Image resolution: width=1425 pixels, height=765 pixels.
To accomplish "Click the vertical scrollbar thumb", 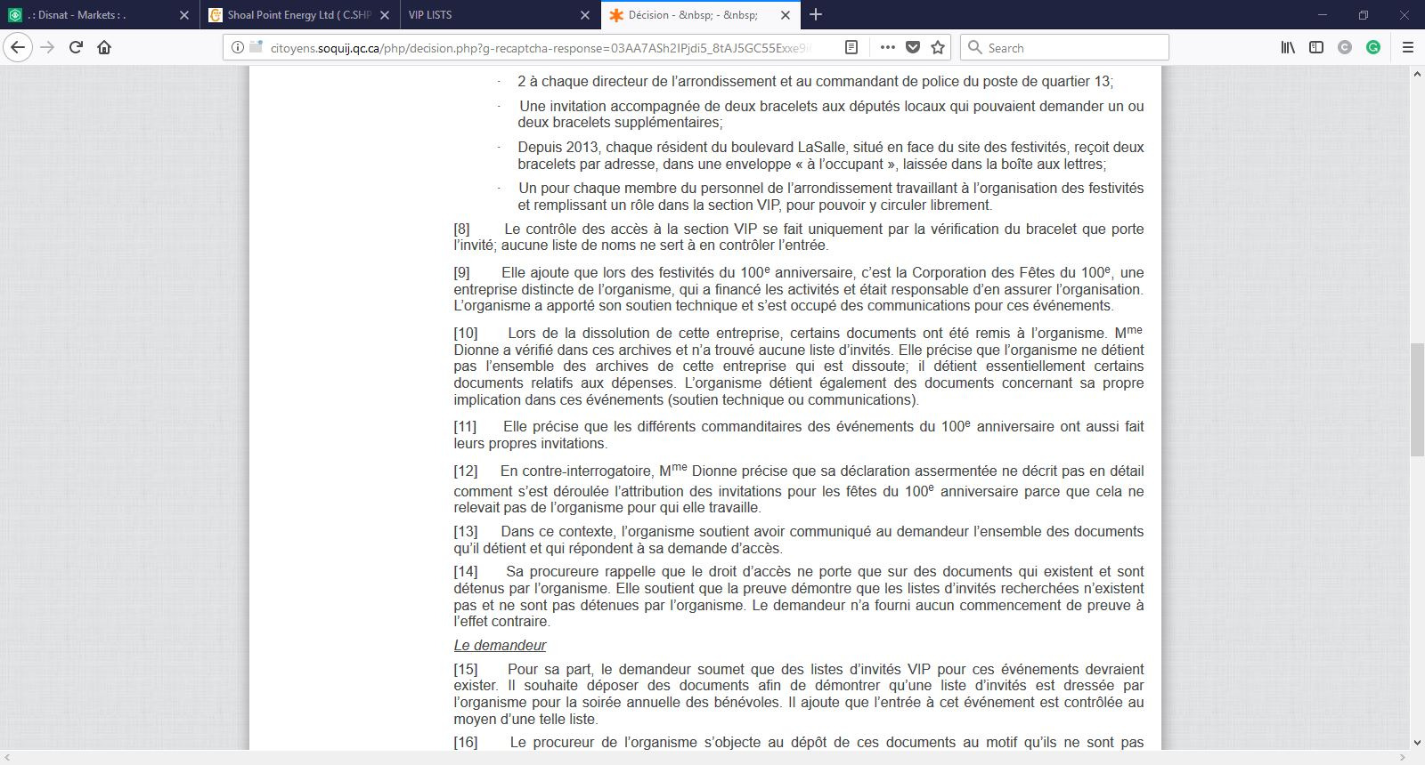I will [1417, 399].
